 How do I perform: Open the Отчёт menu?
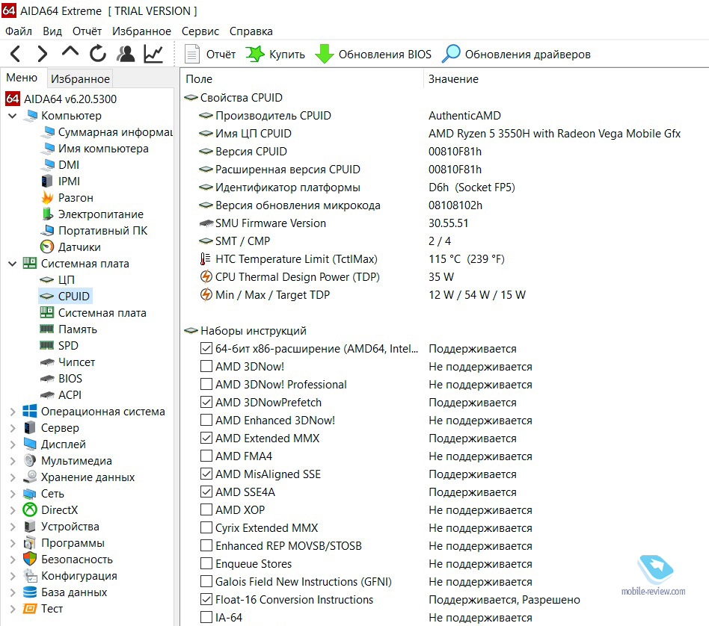[x=88, y=31]
